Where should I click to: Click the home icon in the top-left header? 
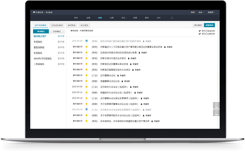click(x=34, y=12)
